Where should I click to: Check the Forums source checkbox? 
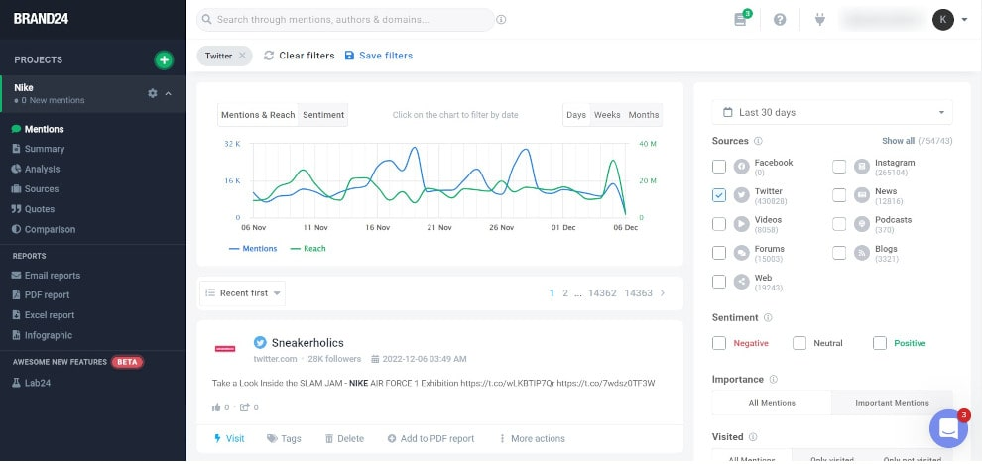point(719,253)
